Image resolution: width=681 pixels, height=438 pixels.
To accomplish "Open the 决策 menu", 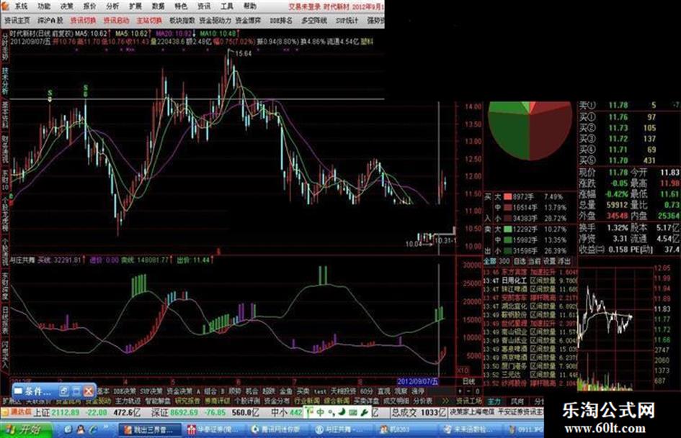I will click(x=67, y=6).
